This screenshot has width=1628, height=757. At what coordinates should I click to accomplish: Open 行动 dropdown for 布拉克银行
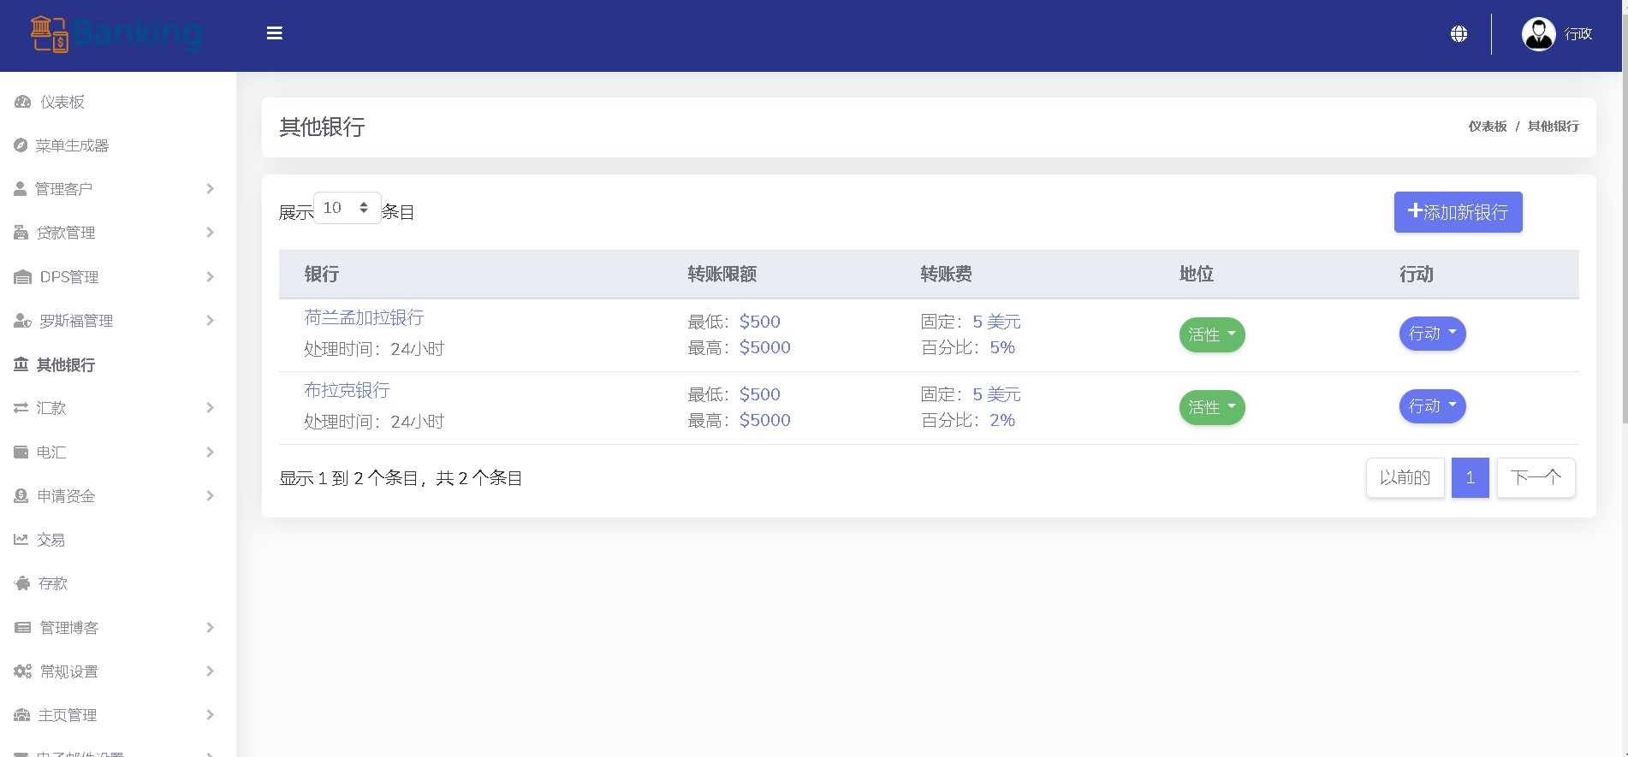coord(1432,406)
